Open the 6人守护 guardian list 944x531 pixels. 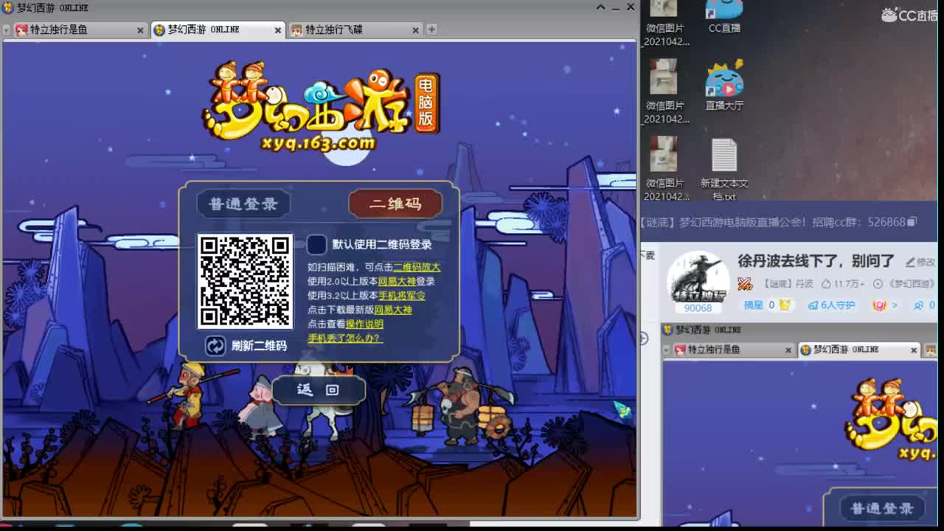[831, 305]
